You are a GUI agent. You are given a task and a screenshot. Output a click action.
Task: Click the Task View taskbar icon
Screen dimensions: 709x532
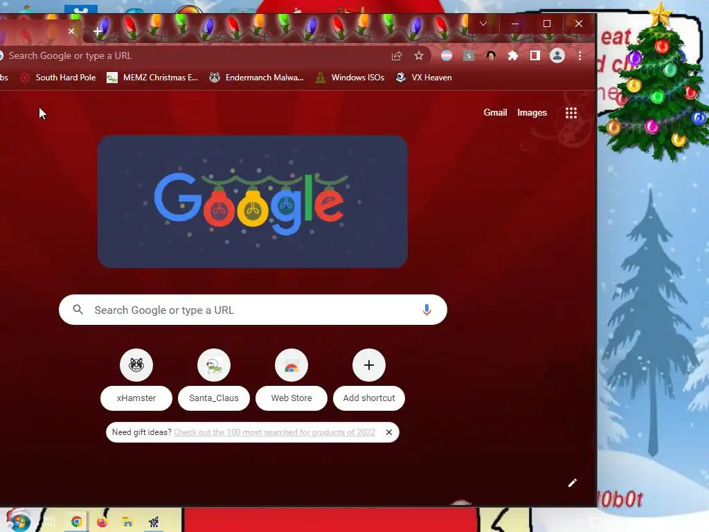(49, 522)
